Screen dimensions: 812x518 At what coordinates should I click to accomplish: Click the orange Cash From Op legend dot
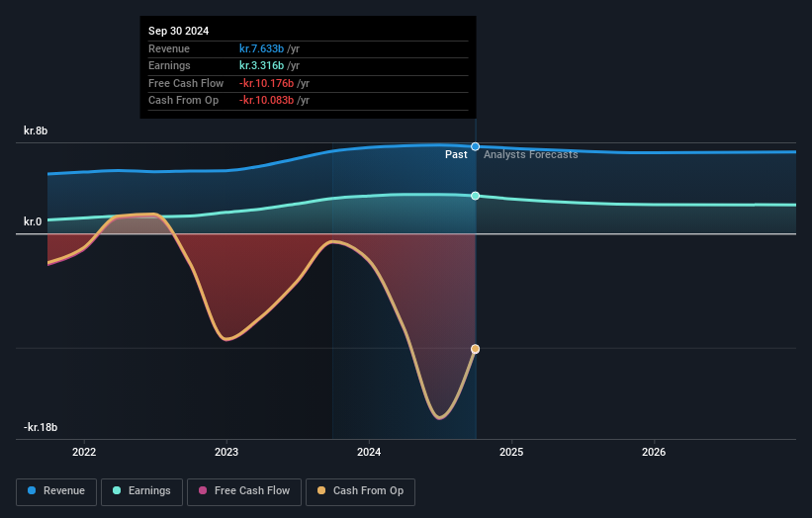pyautogui.click(x=321, y=490)
